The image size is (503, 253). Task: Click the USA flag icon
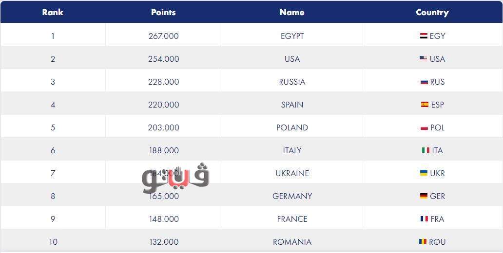point(423,59)
